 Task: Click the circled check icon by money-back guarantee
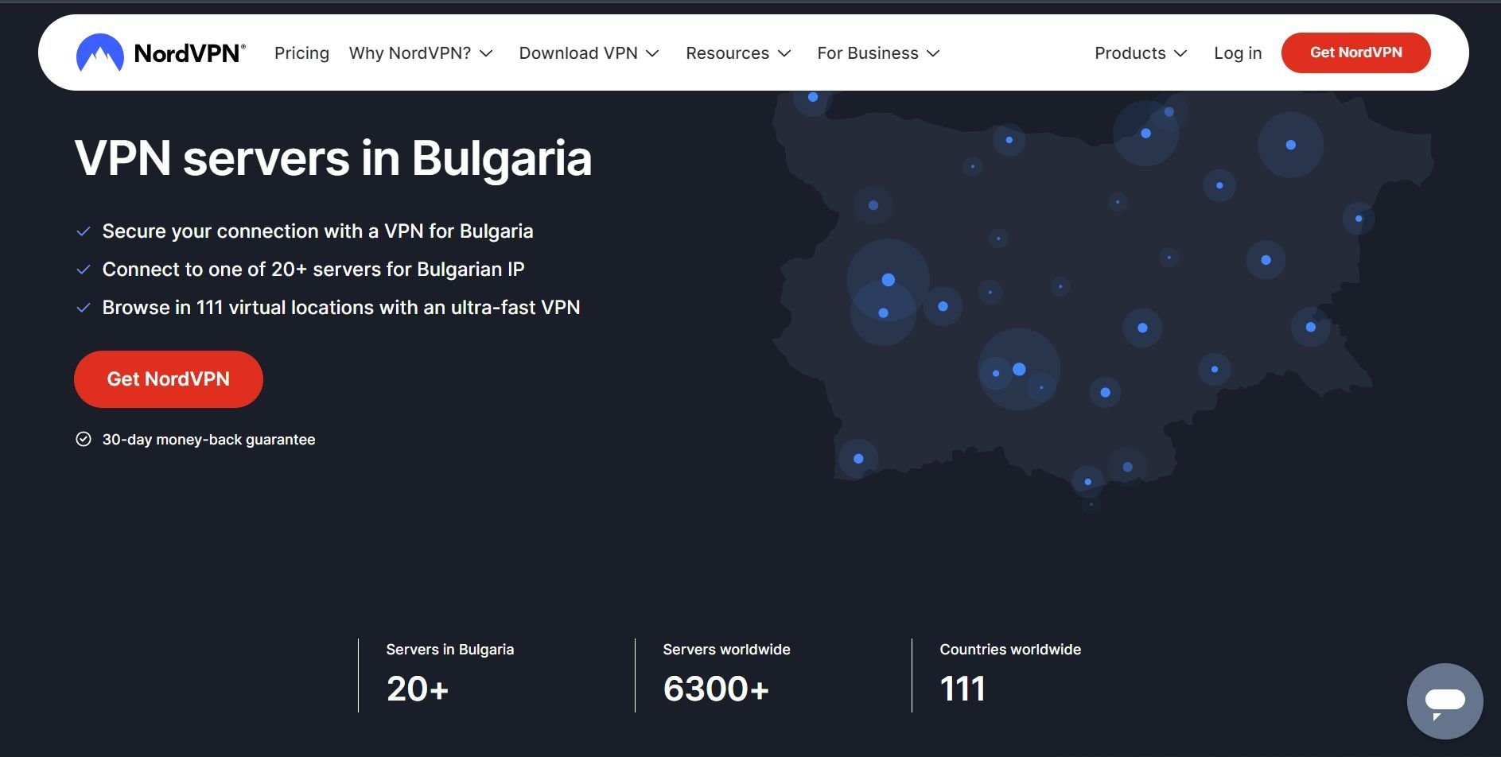coord(83,439)
